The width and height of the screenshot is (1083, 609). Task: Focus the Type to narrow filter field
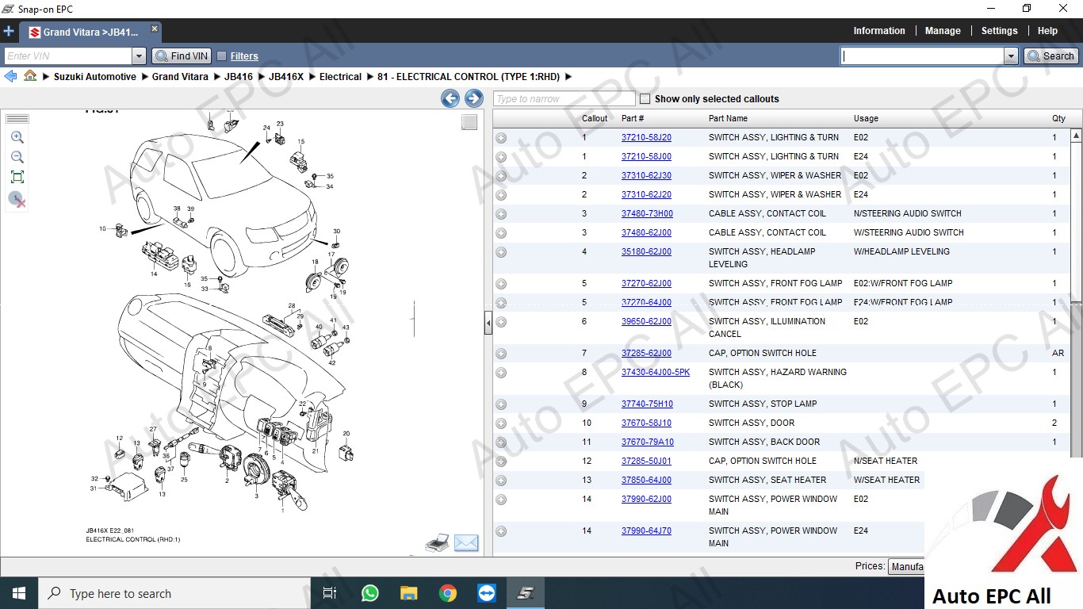point(564,99)
